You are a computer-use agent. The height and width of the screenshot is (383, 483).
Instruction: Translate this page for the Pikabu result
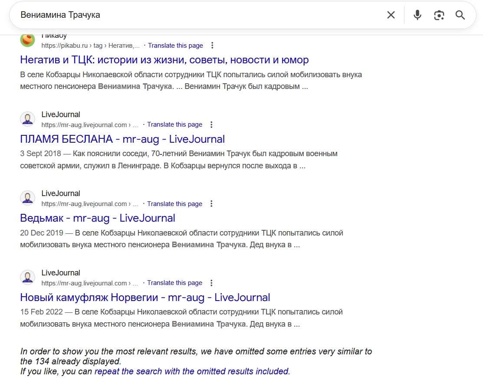[175, 46]
